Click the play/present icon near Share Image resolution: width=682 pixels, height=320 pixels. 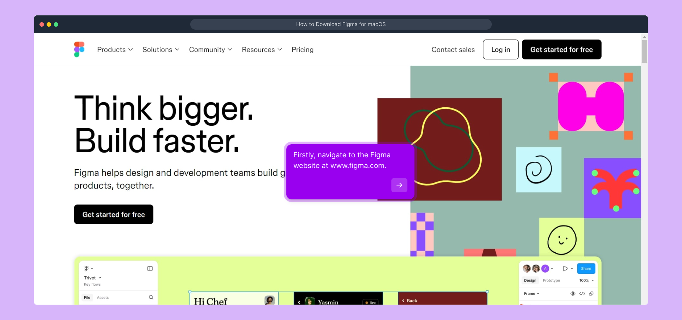pos(565,268)
